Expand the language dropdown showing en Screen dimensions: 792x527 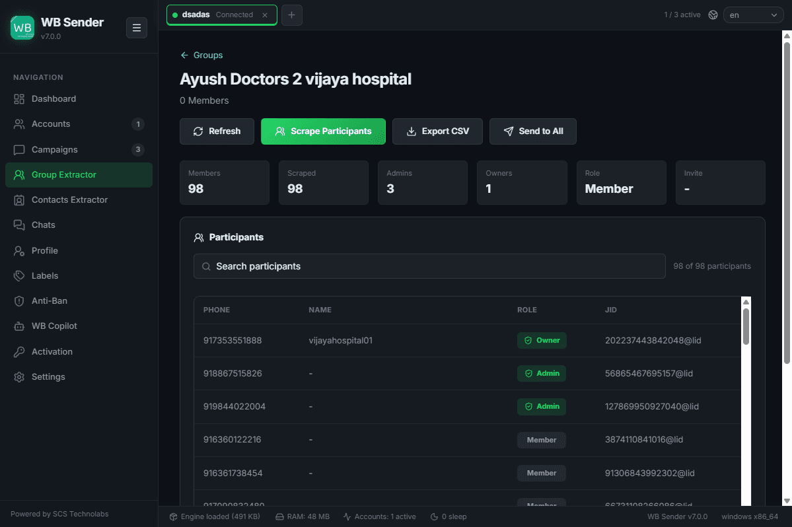tap(753, 15)
